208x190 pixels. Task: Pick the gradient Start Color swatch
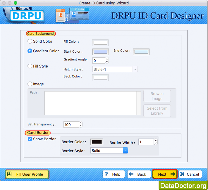[x=101, y=52]
